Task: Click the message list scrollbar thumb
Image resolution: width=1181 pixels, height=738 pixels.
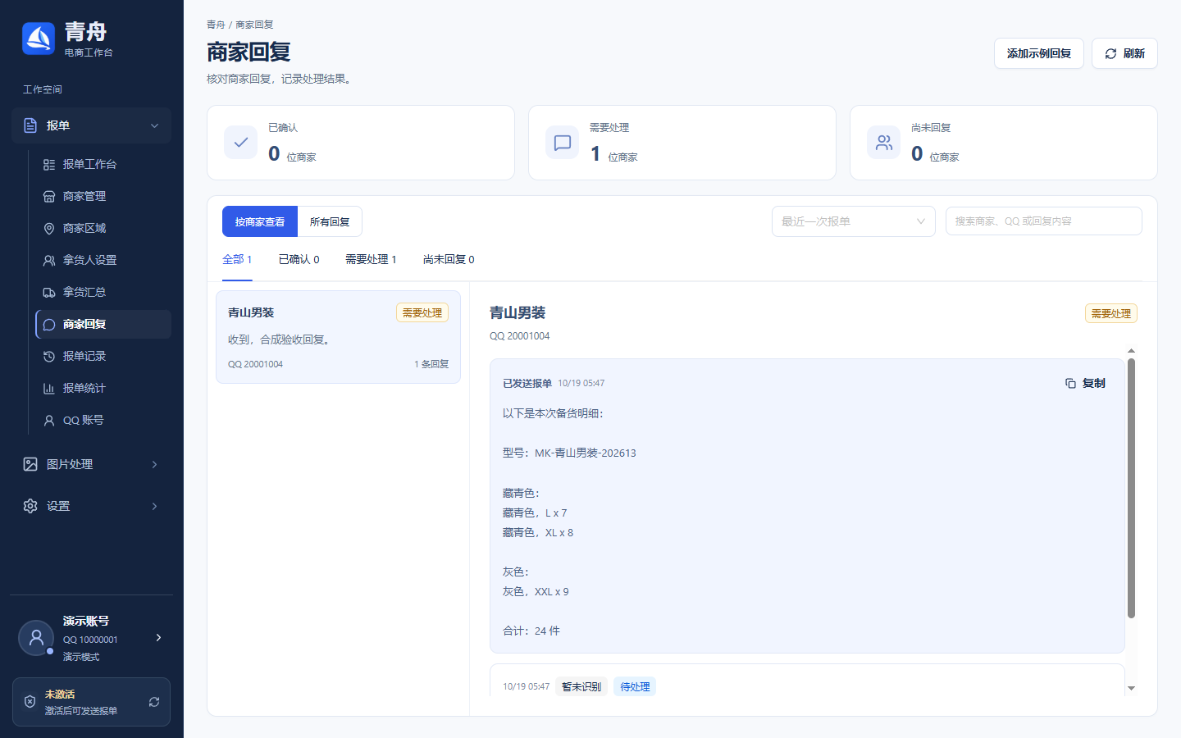Action: pyautogui.click(x=1131, y=488)
